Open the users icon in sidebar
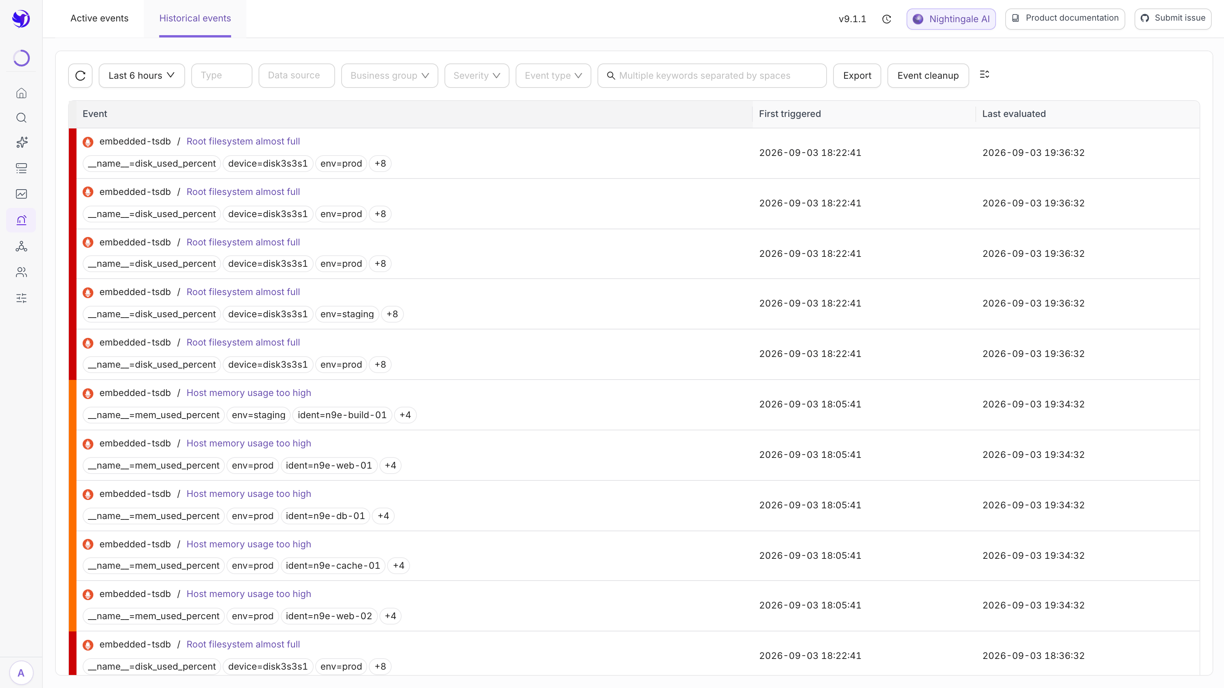Image resolution: width=1224 pixels, height=688 pixels. click(21, 272)
